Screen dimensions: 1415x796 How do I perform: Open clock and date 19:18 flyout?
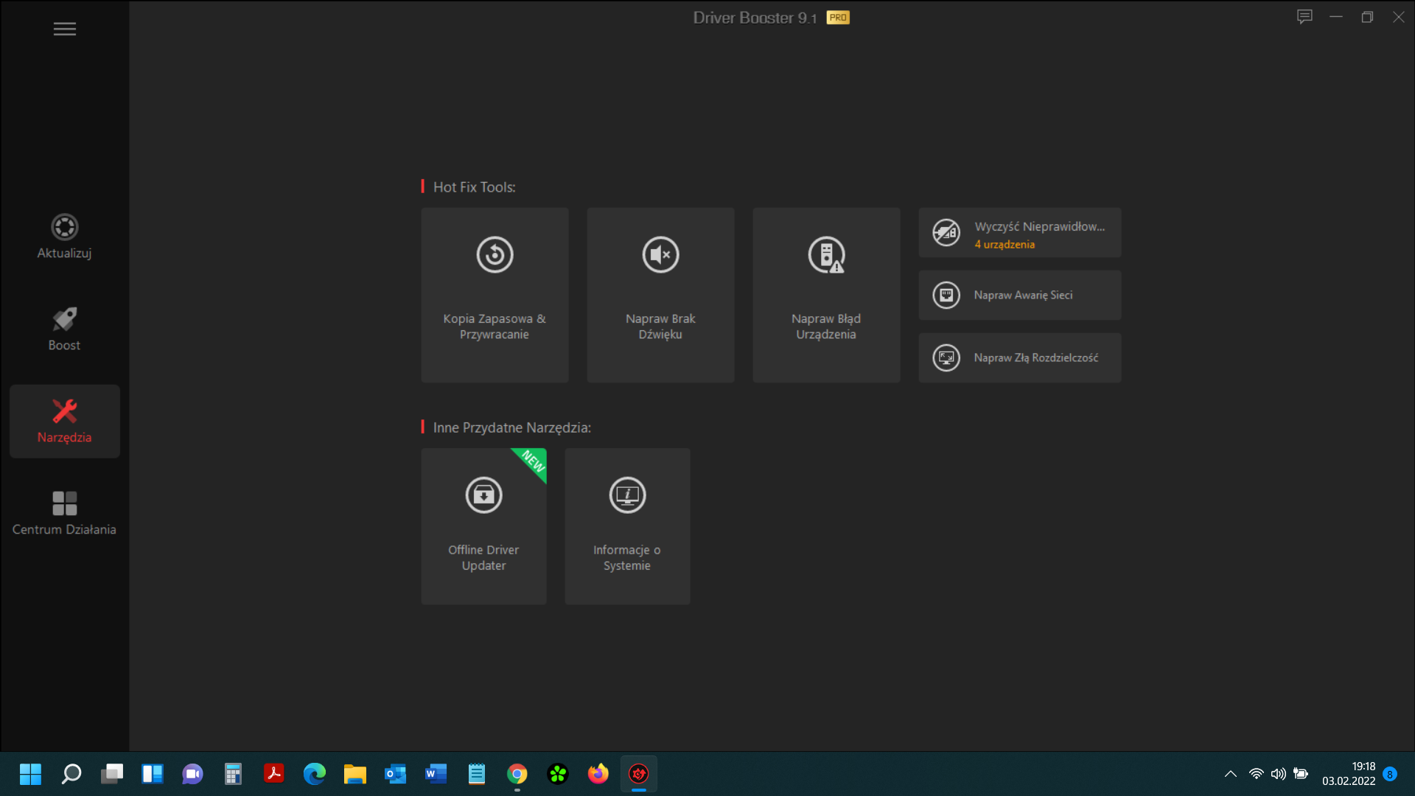click(1349, 774)
